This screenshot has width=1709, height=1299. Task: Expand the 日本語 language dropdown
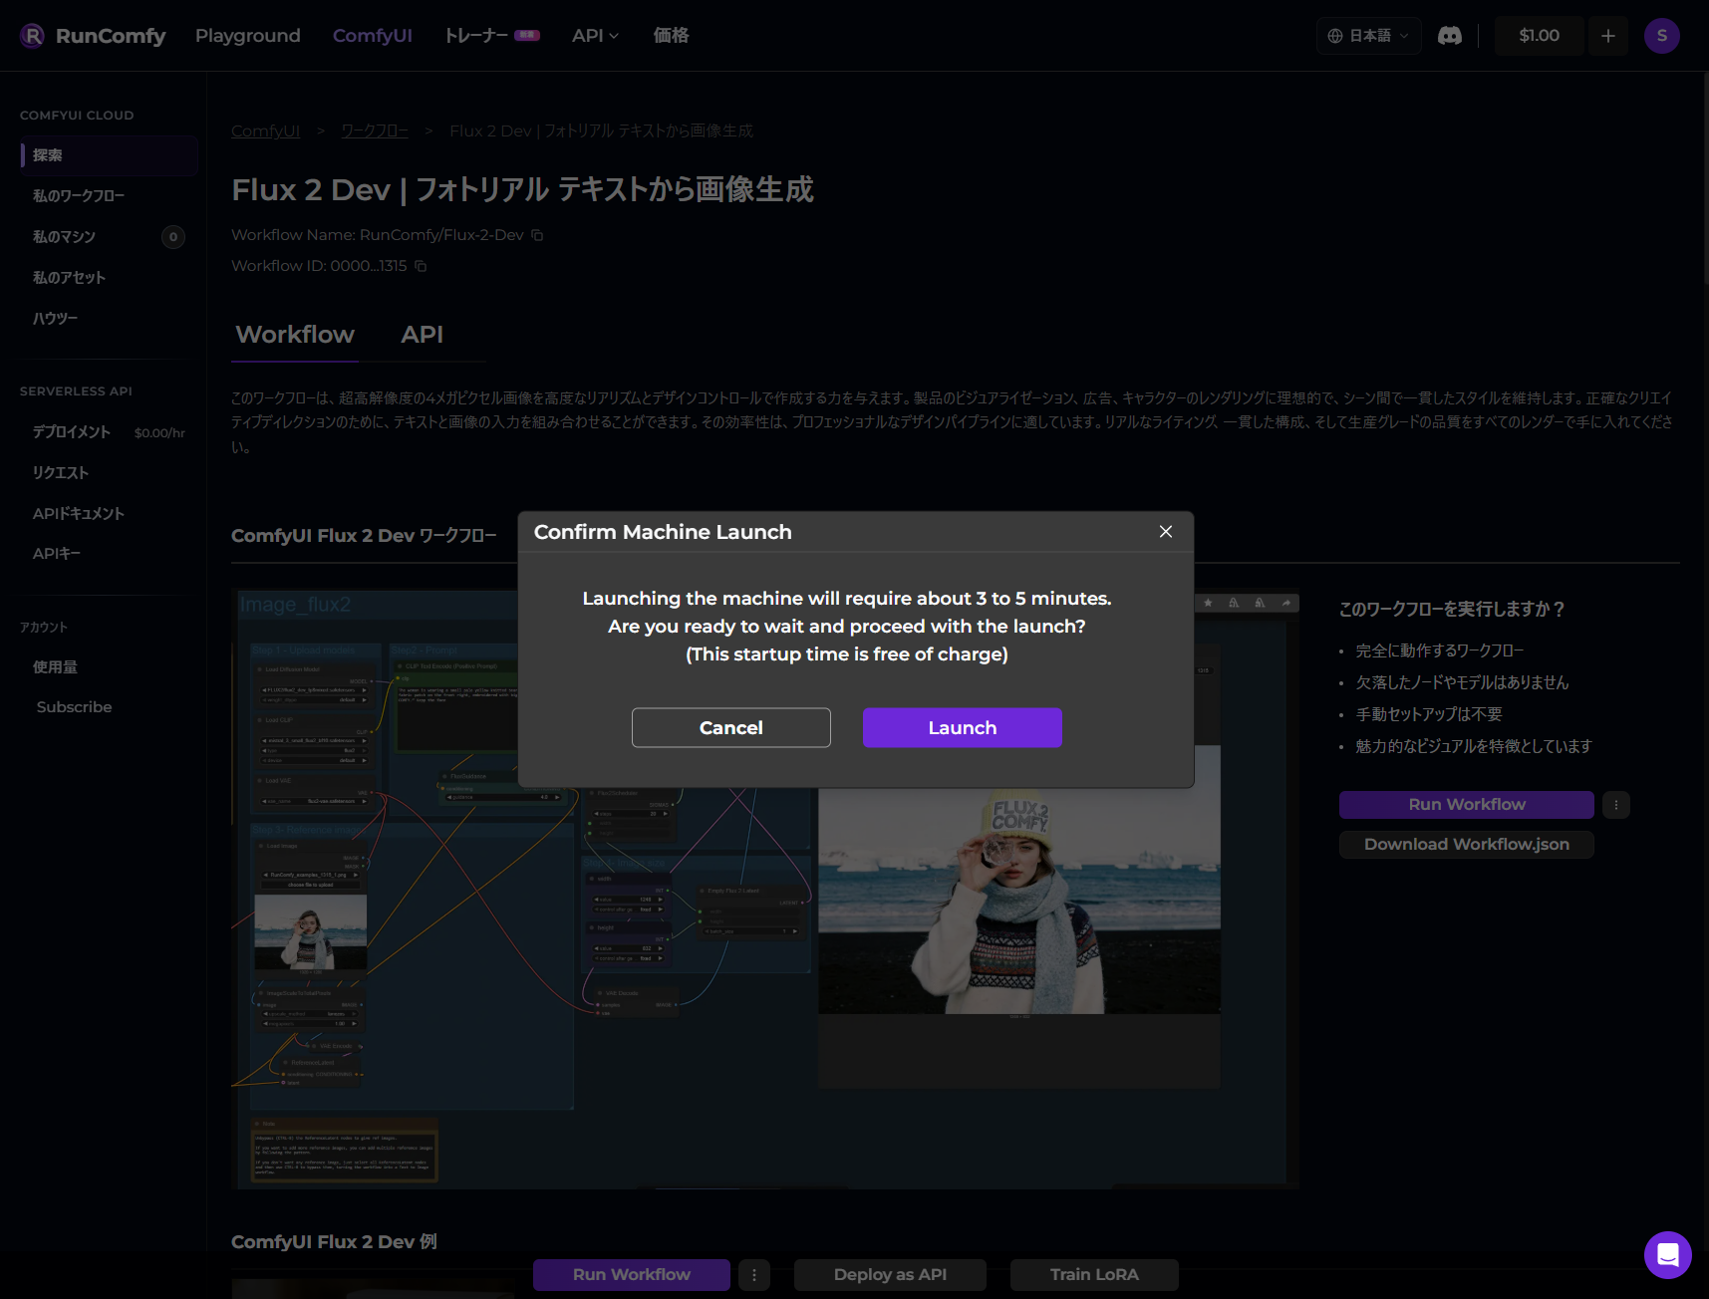click(x=1368, y=36)
